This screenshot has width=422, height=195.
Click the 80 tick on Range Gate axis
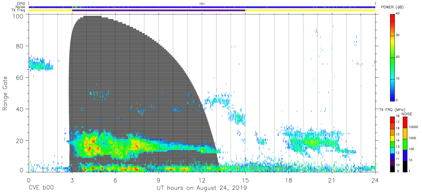(20, 46)
